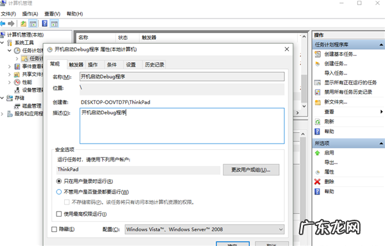Click the Up one level folder icon
The width and height of the screenshot is (385, 246).
coord(23,24)
